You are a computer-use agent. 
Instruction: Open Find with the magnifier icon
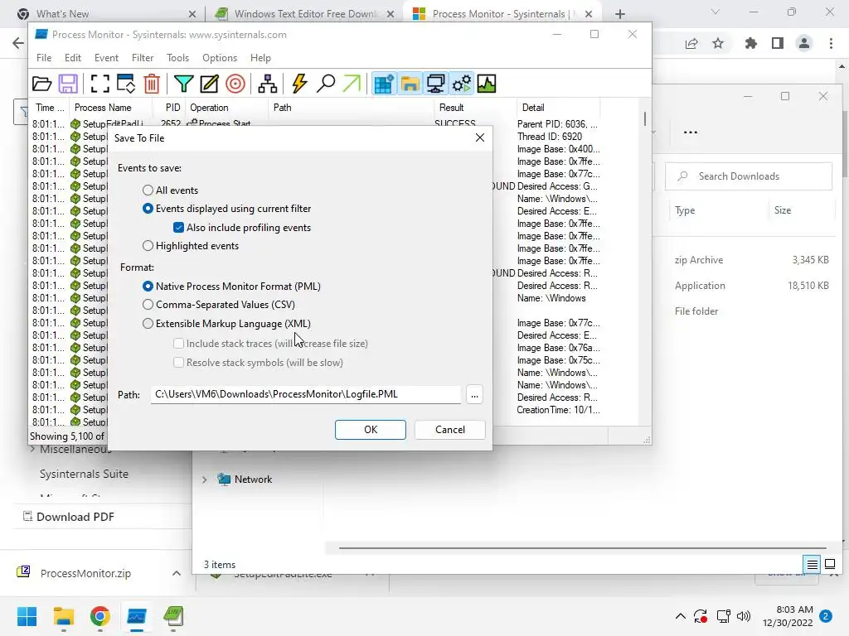click(325, 84)
